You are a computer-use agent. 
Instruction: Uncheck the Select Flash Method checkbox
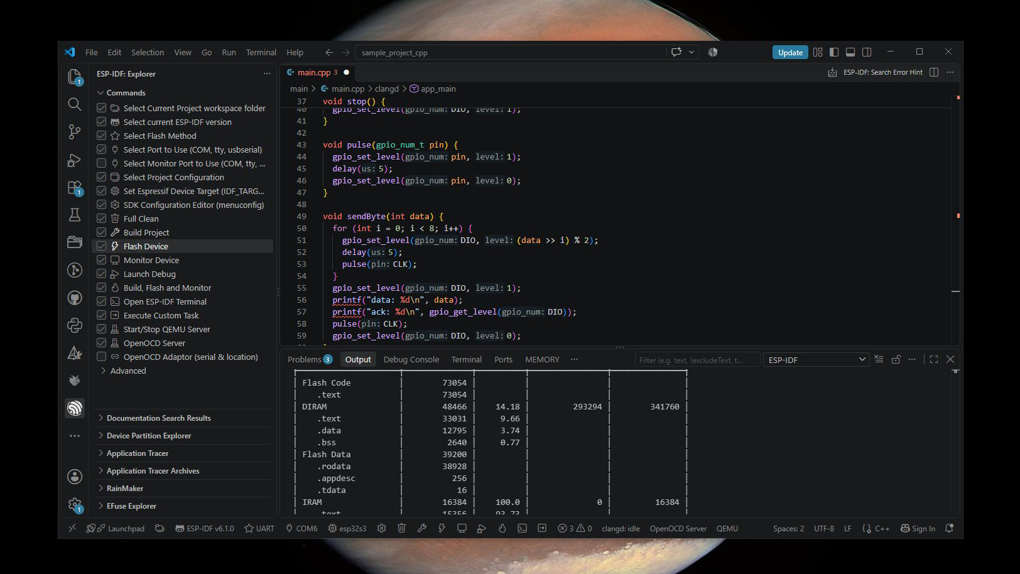click(101, 136)
